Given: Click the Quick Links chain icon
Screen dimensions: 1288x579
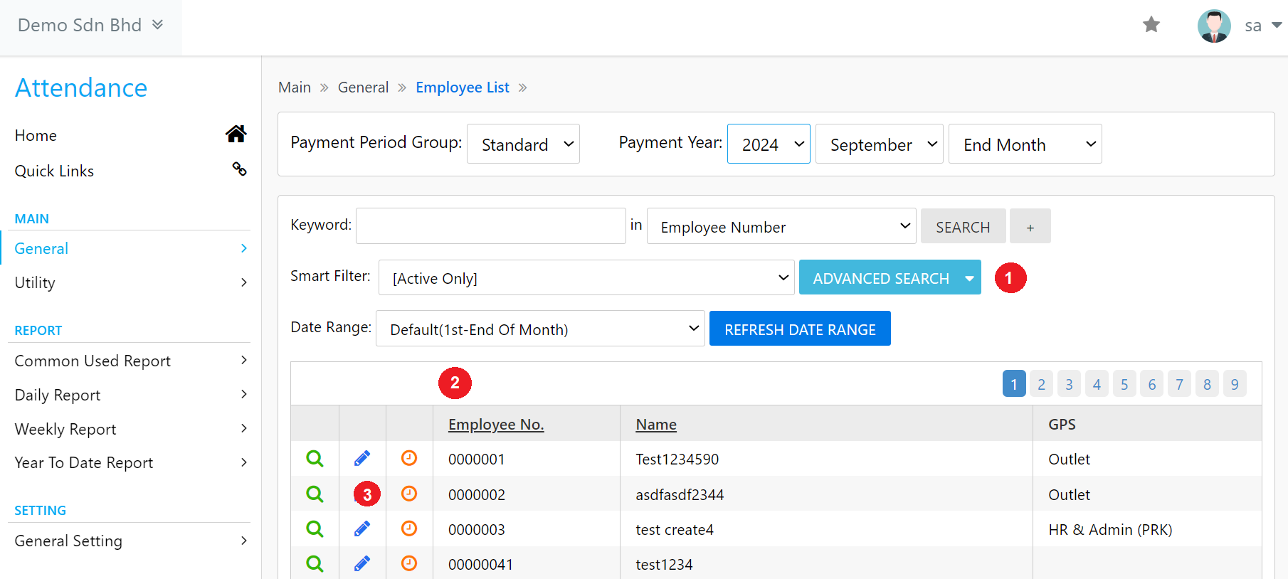Looking at the screenshot, I should click(x=239, y=169).
